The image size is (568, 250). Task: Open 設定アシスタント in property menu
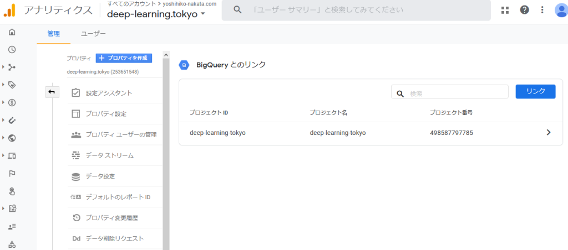(114, 93)
